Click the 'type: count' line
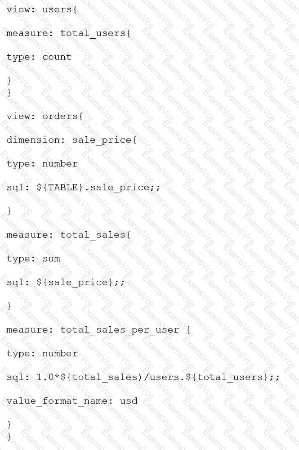299x450 pixels. click(x=39, y=57)
